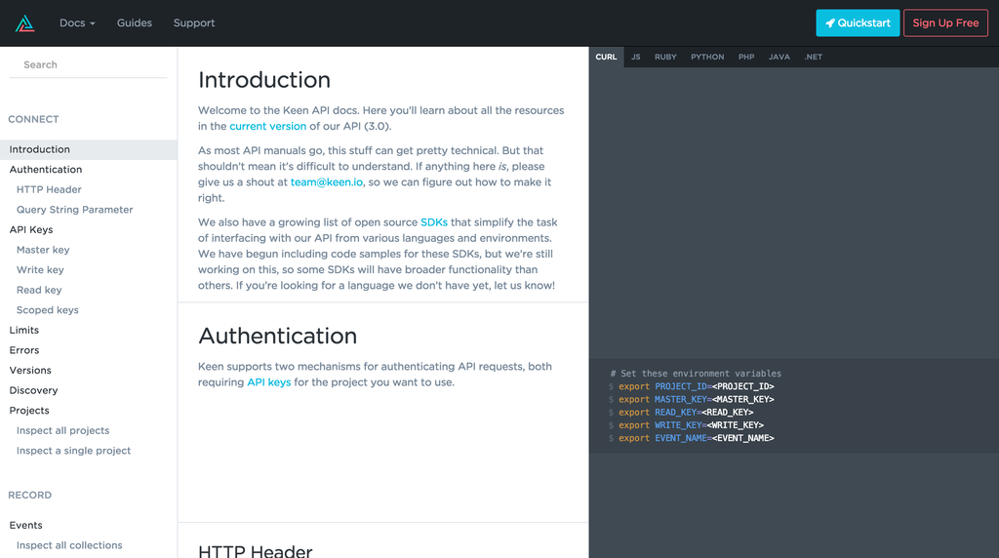Image resolution: width=999 pixels, height=558 pixels.
Task: Go to Limits in the sidebar
Action: (x=24, y=330)
